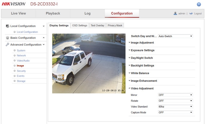Expand Backlight Settings section

[142, 66]
